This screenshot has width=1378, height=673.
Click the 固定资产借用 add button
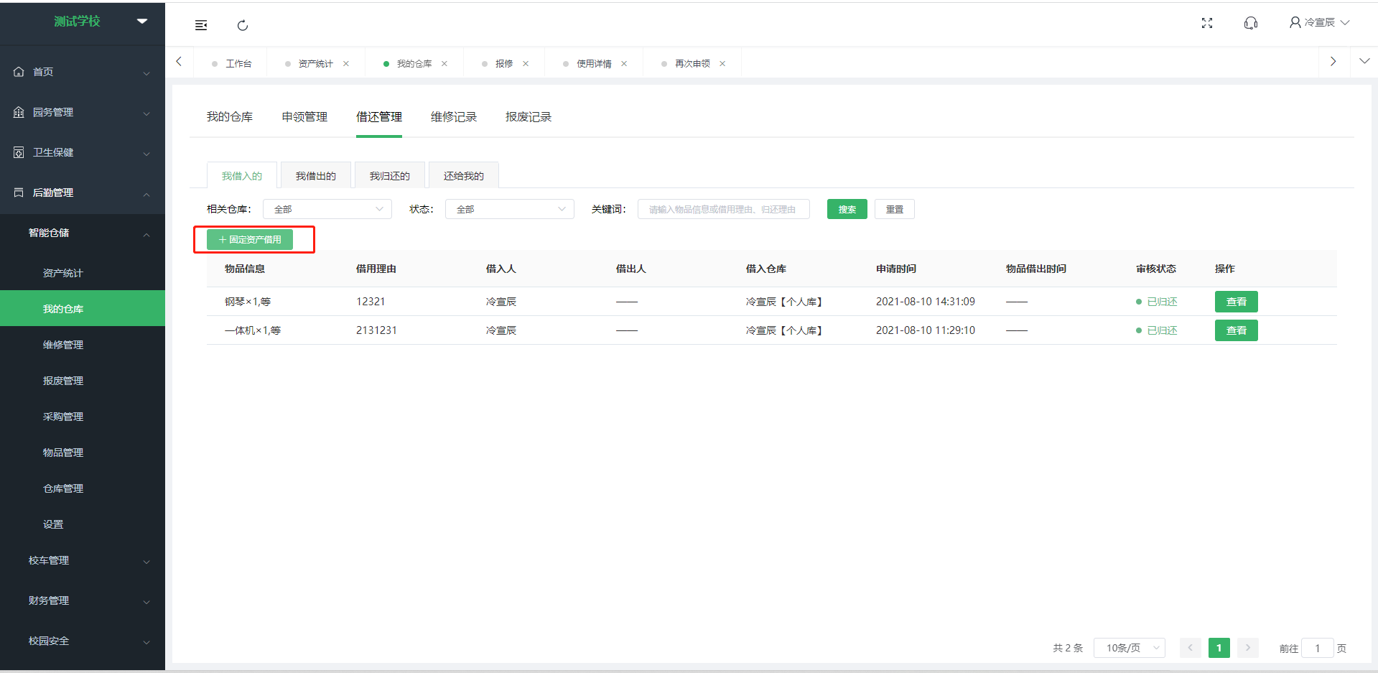[x=250, y=239]
